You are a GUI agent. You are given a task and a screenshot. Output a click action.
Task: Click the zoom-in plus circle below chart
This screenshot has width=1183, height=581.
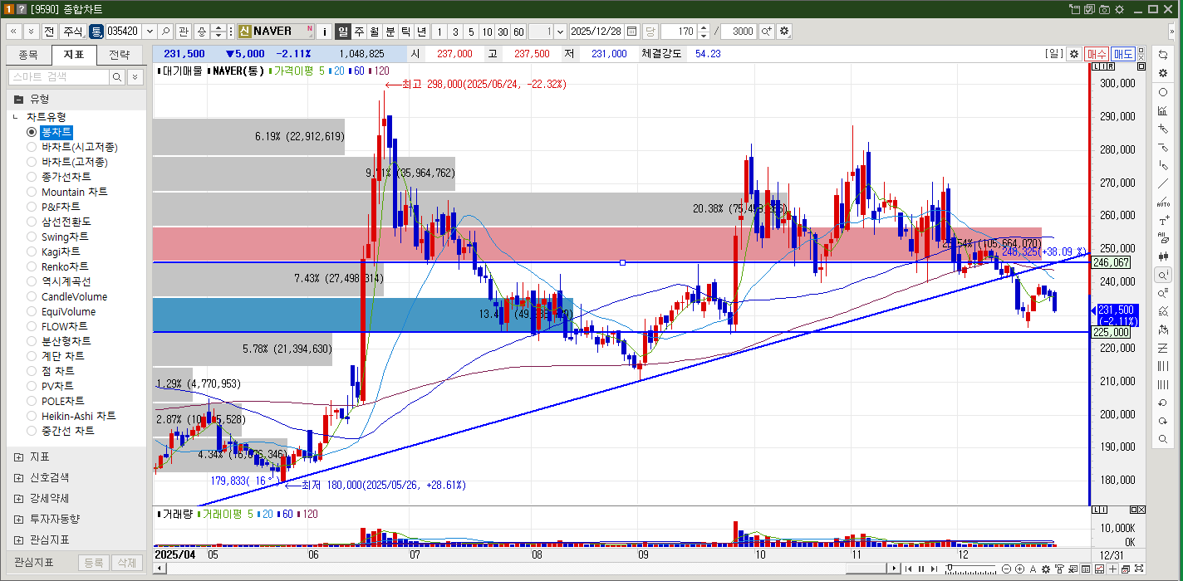coord(1019,569)
